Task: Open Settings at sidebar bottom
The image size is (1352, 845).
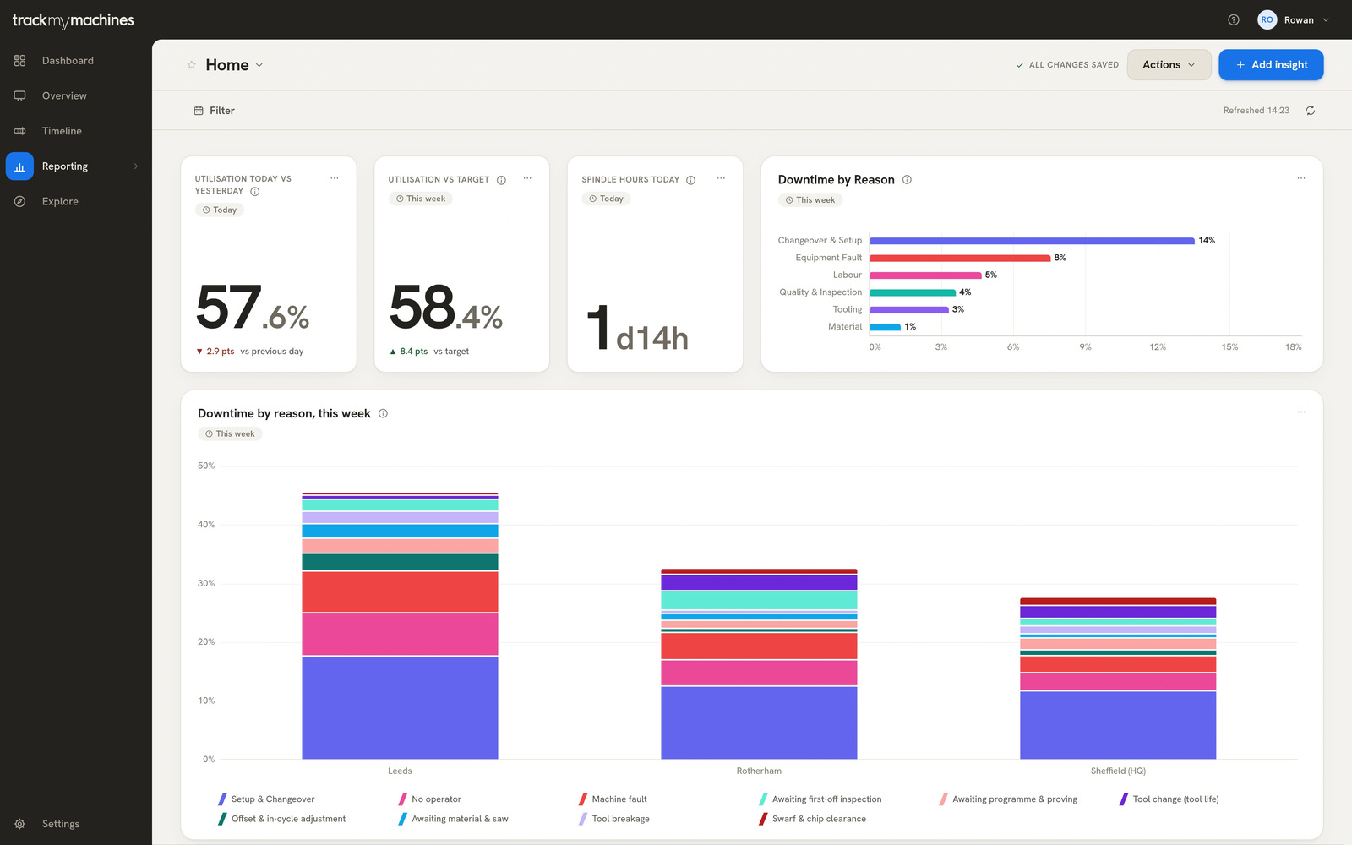Action: click(x=76, y=824)
